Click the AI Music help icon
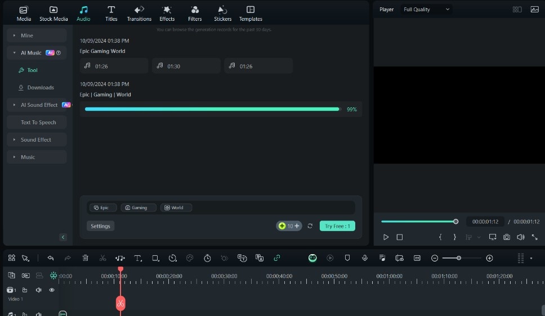The width and height of the screenshot is (545, 316). 59,53
